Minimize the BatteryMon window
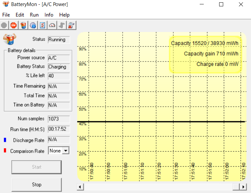 click(202, 4)
